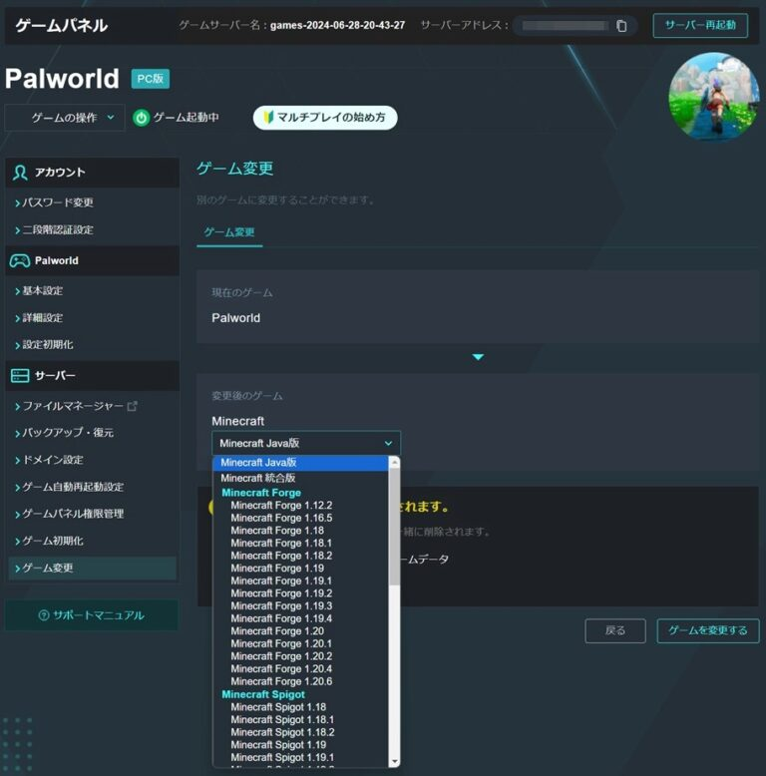Screen dimensions: 766x776
Task: Click the account person icon in sidebar
Action: coord(20,173)
